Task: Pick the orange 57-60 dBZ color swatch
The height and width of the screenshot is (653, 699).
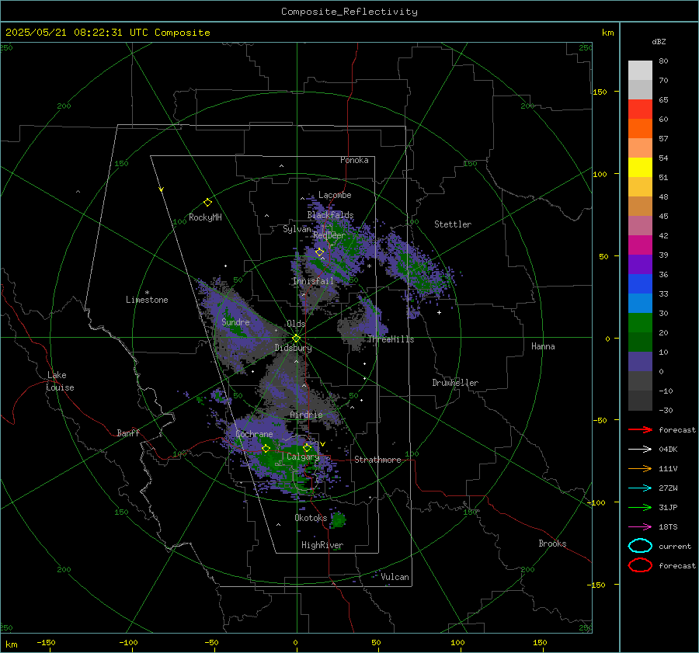Action: tap(640, 129)
